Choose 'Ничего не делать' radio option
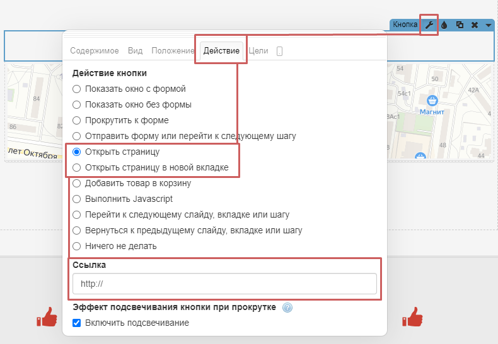The width and height of the screenshot is (498, 344). tap(77, 246)
